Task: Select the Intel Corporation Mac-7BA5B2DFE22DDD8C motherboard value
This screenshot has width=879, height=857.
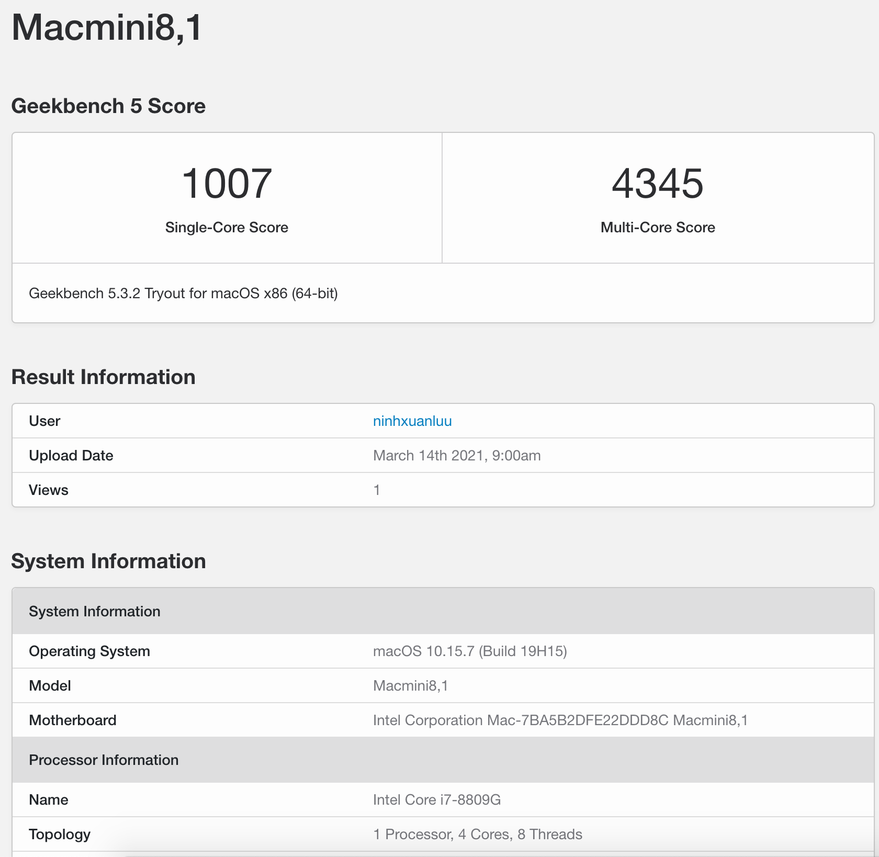Action: [x=560, y=720]
